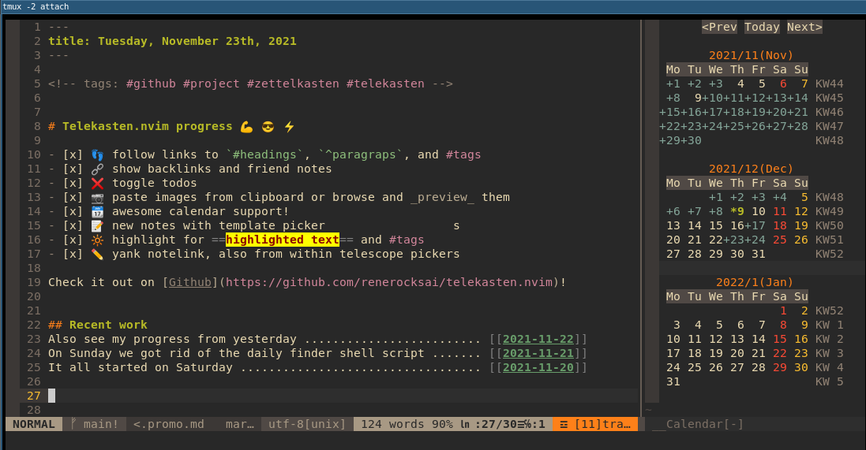
Task: Go to previous month with <Prev
Action: 719,27
